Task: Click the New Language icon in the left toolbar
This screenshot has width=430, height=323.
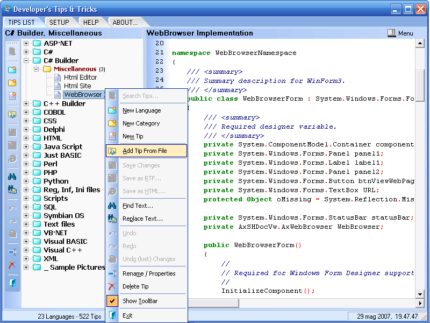Action: pyautogui.click(x=12, y=70)
